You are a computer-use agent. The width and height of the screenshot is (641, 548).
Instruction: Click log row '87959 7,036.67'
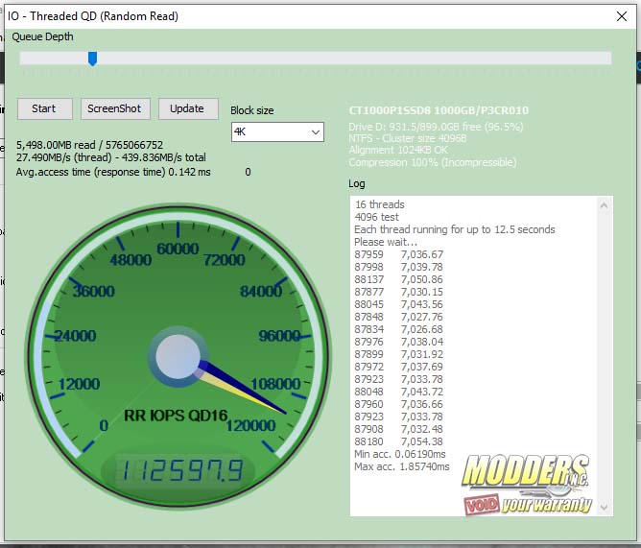398,254
